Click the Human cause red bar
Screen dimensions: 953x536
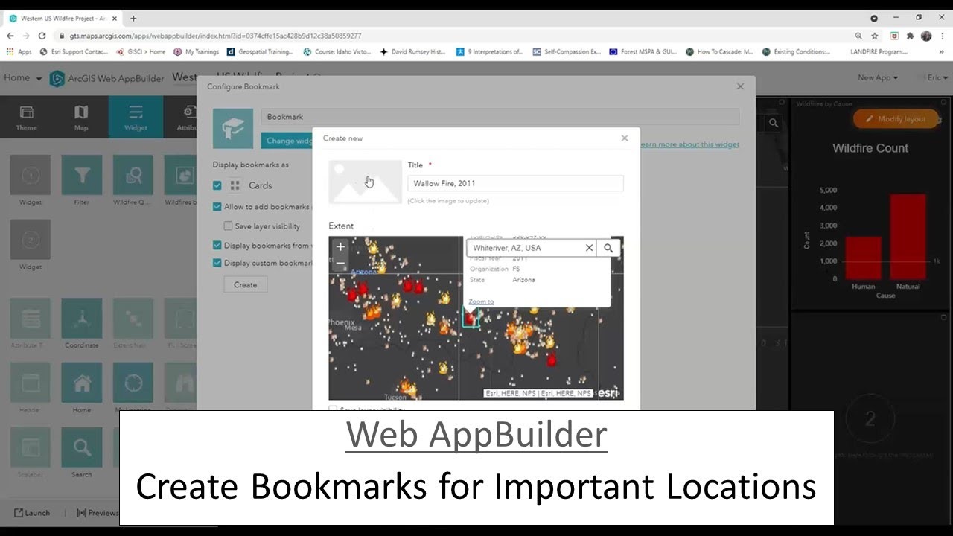pos(864,258)
